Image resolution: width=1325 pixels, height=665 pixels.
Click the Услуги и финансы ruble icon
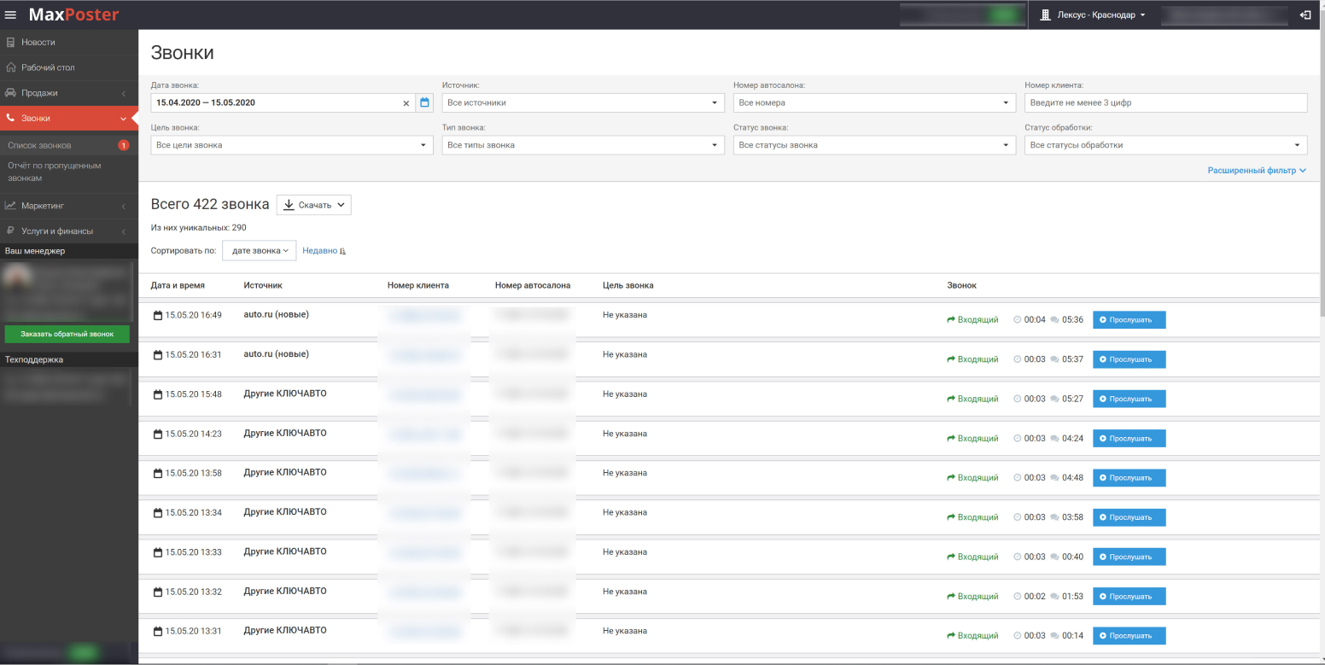(10, 231)
